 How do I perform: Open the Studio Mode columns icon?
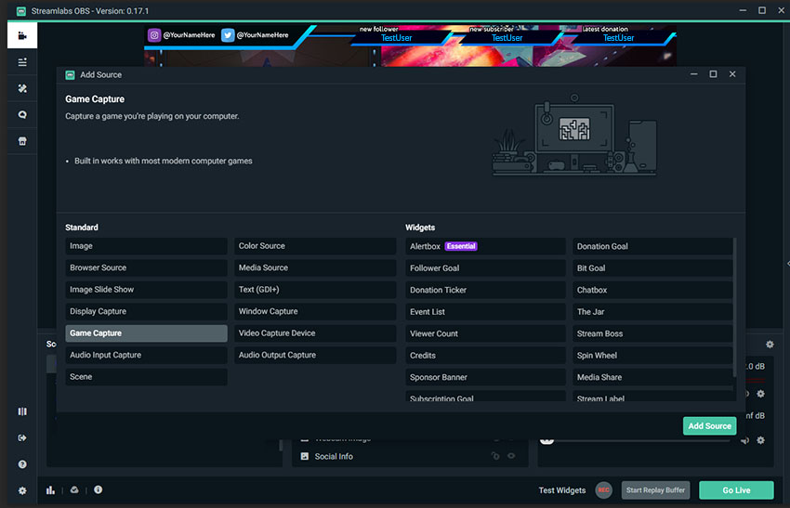point(22,411)
